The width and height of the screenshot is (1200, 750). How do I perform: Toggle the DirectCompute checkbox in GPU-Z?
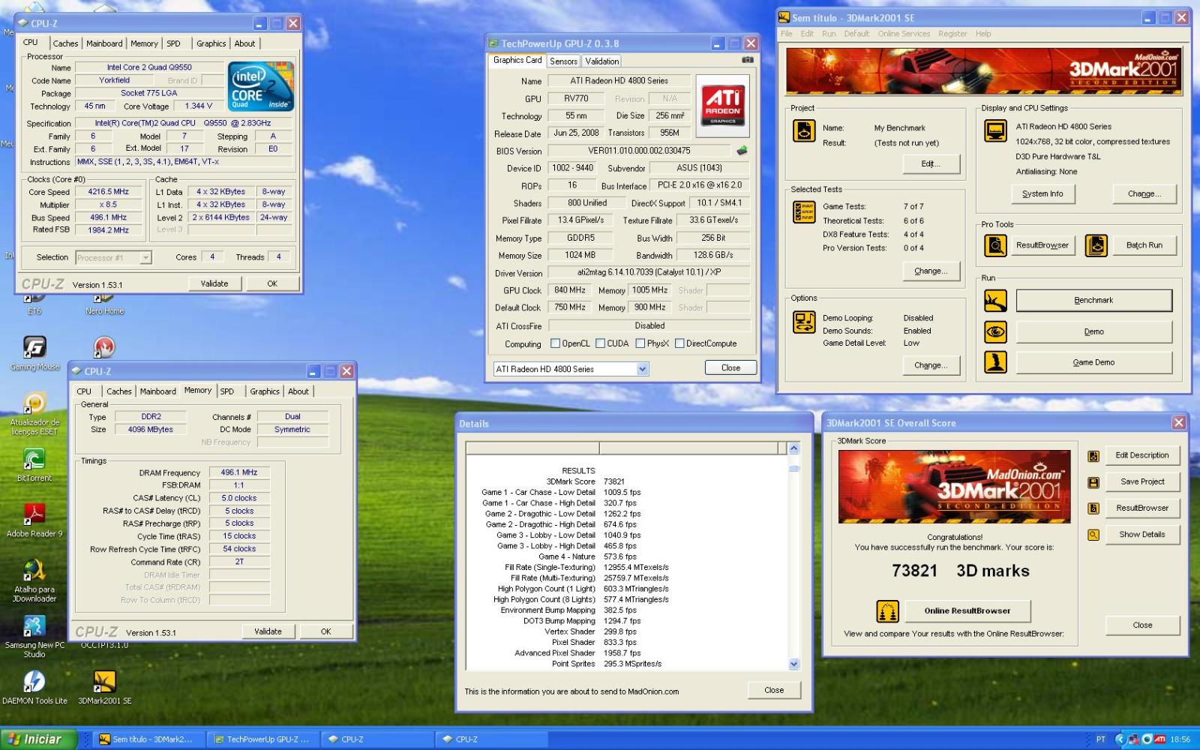679,343
